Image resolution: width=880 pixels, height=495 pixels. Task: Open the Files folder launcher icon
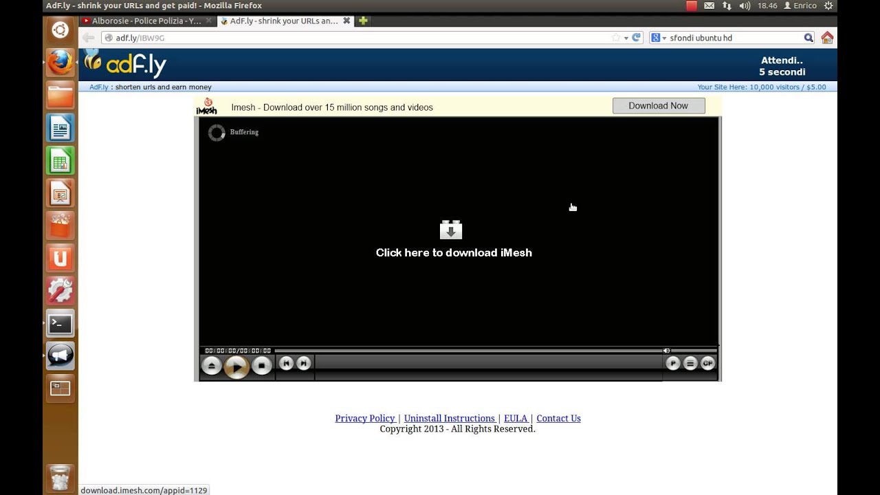(60, 96)
